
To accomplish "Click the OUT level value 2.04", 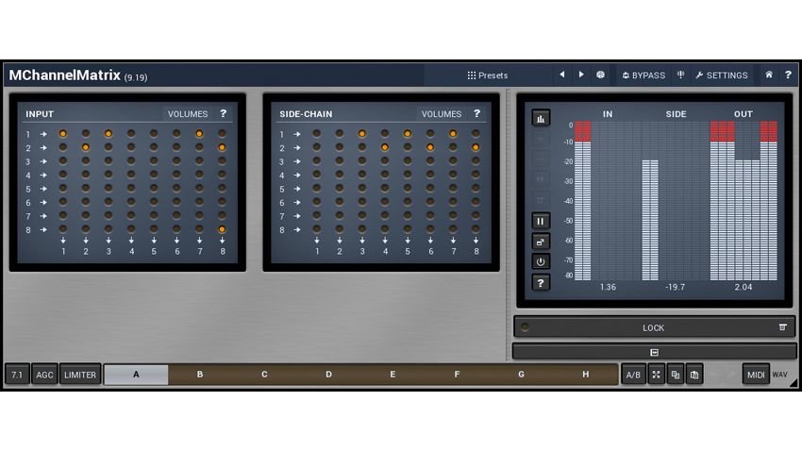I will coord(744,288).
